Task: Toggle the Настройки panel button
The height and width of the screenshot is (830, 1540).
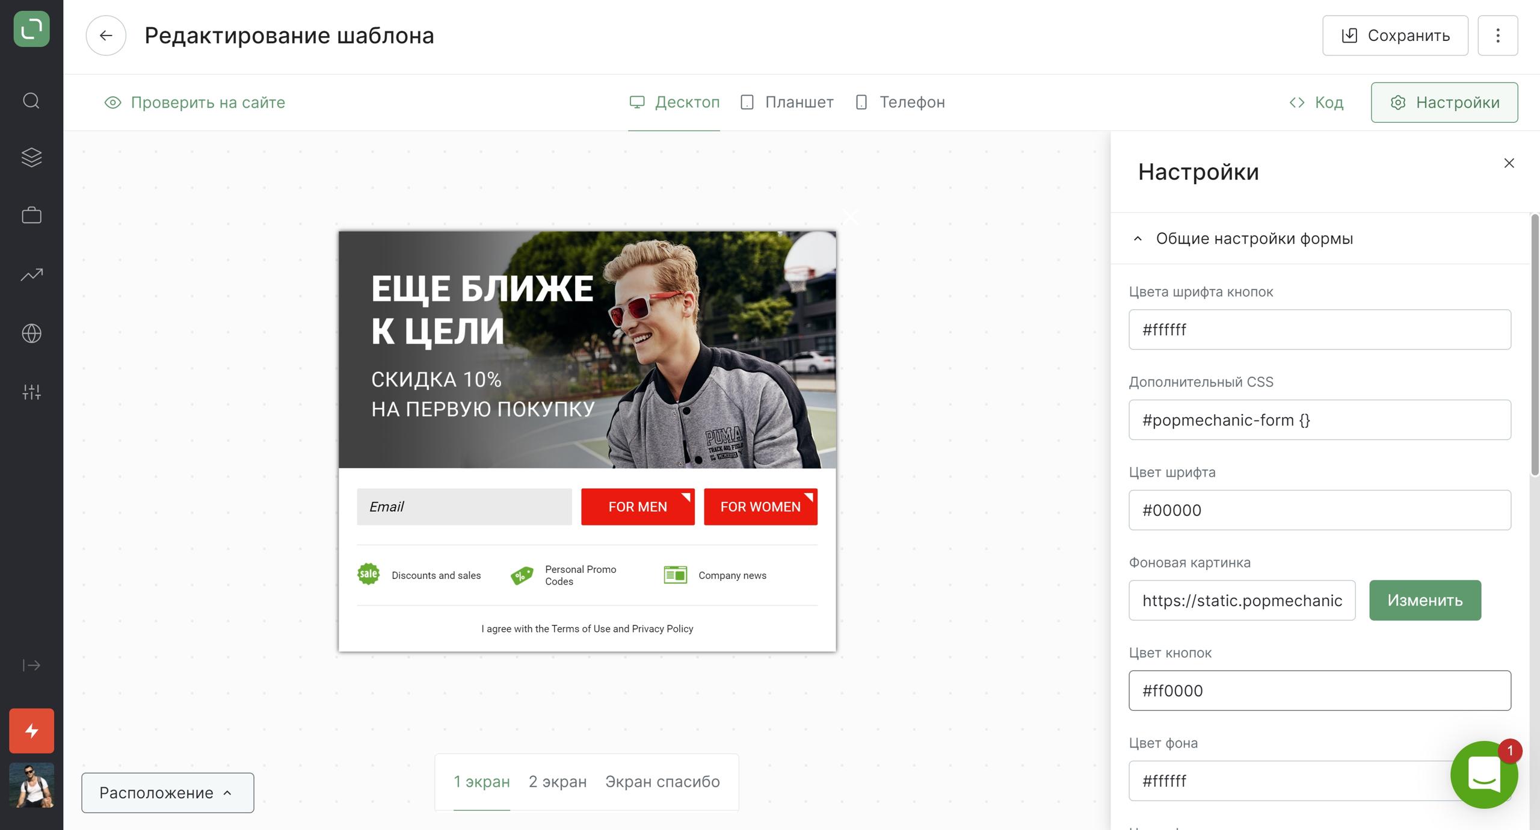Action: coord(1444,102)
